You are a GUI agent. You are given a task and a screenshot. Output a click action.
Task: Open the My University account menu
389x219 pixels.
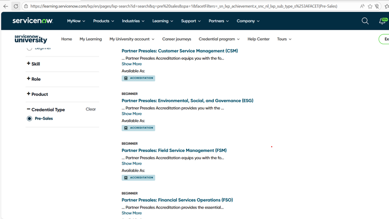point(132,39)
